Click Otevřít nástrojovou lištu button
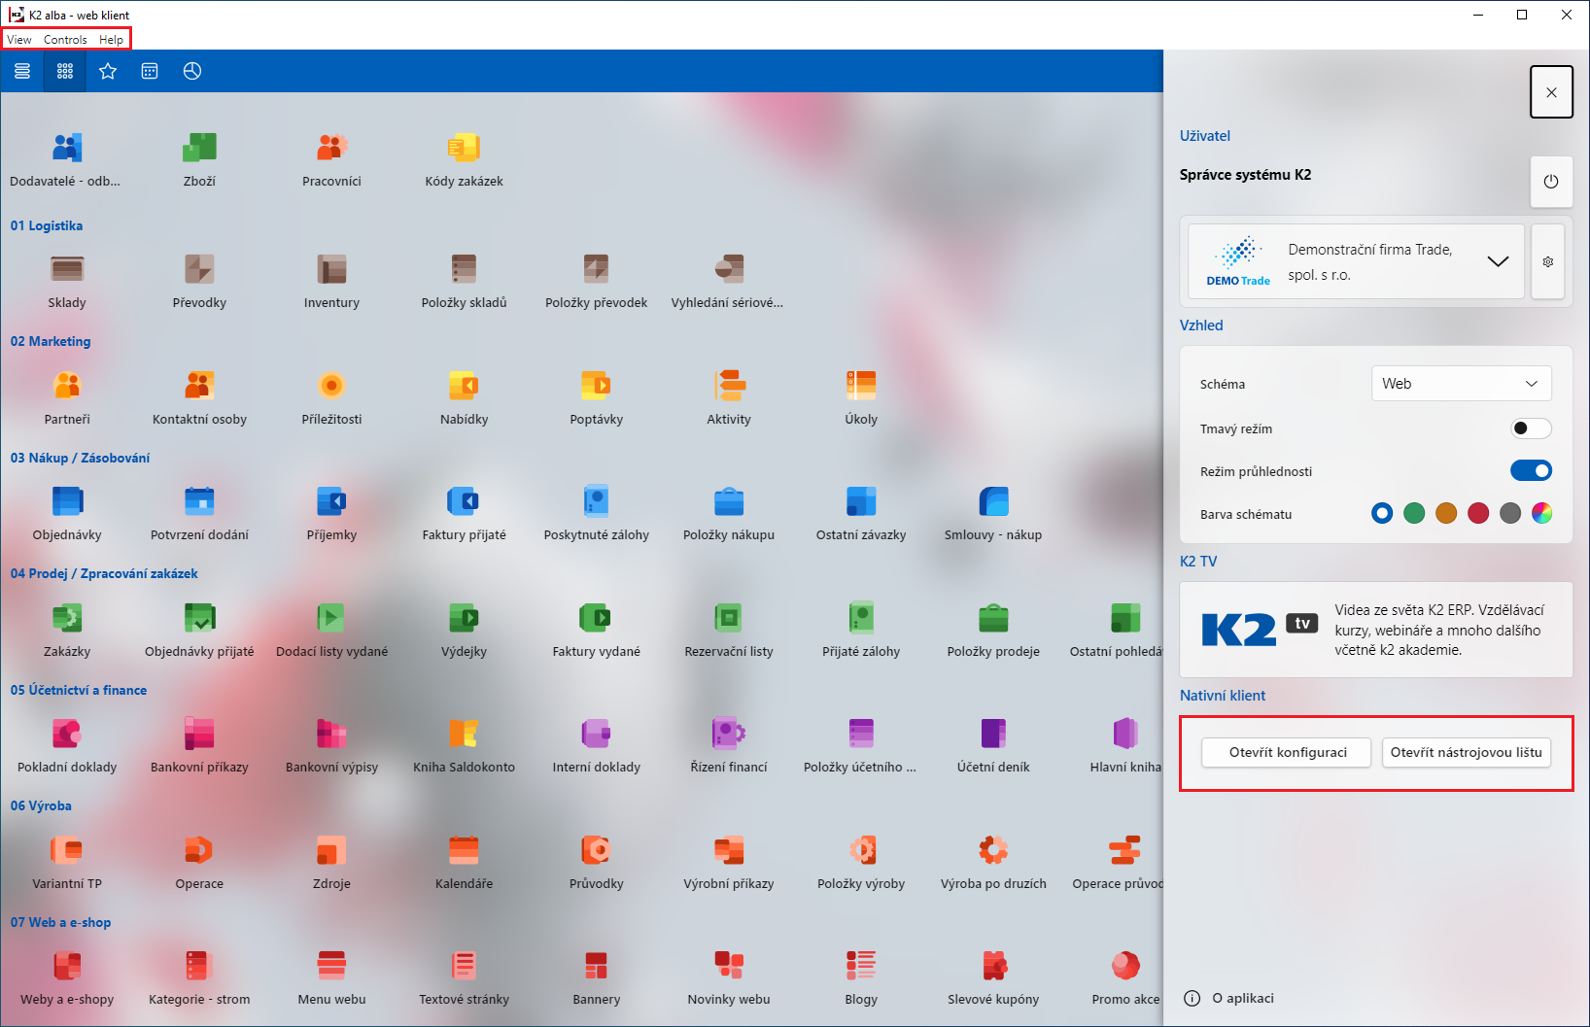 (x=1467, y=752)
